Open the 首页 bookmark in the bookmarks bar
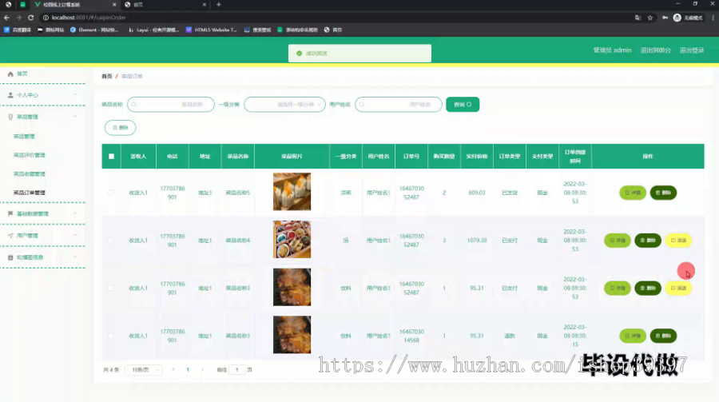The image size is (719, 402). coord(333,30)
